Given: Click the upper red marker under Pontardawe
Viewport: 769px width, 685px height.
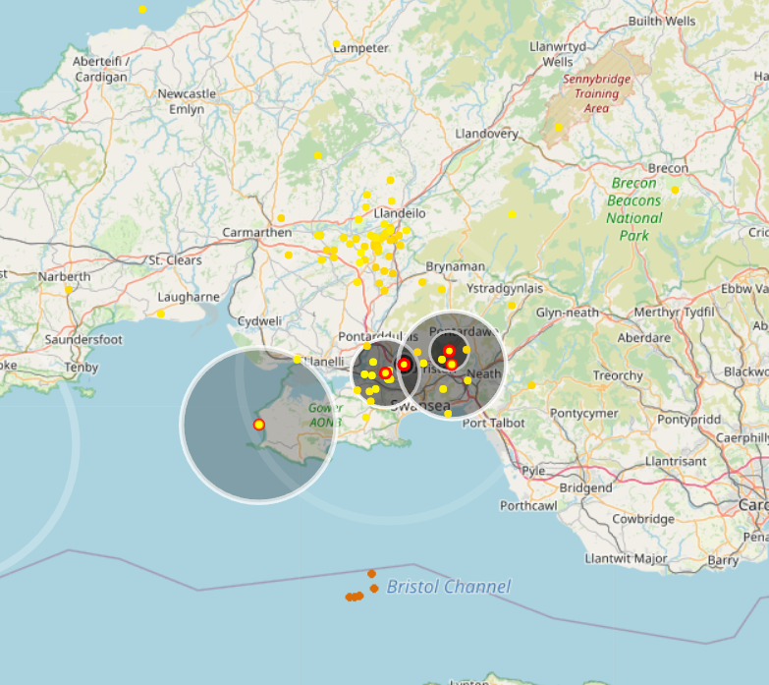Looking at the screenshot, I should coord(449,351).
